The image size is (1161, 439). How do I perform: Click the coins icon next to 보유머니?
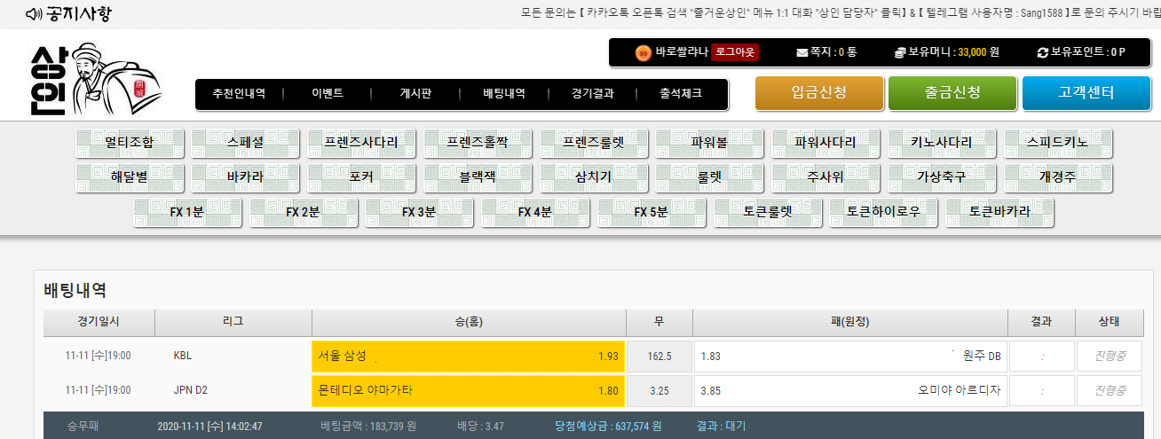[899, 52]
